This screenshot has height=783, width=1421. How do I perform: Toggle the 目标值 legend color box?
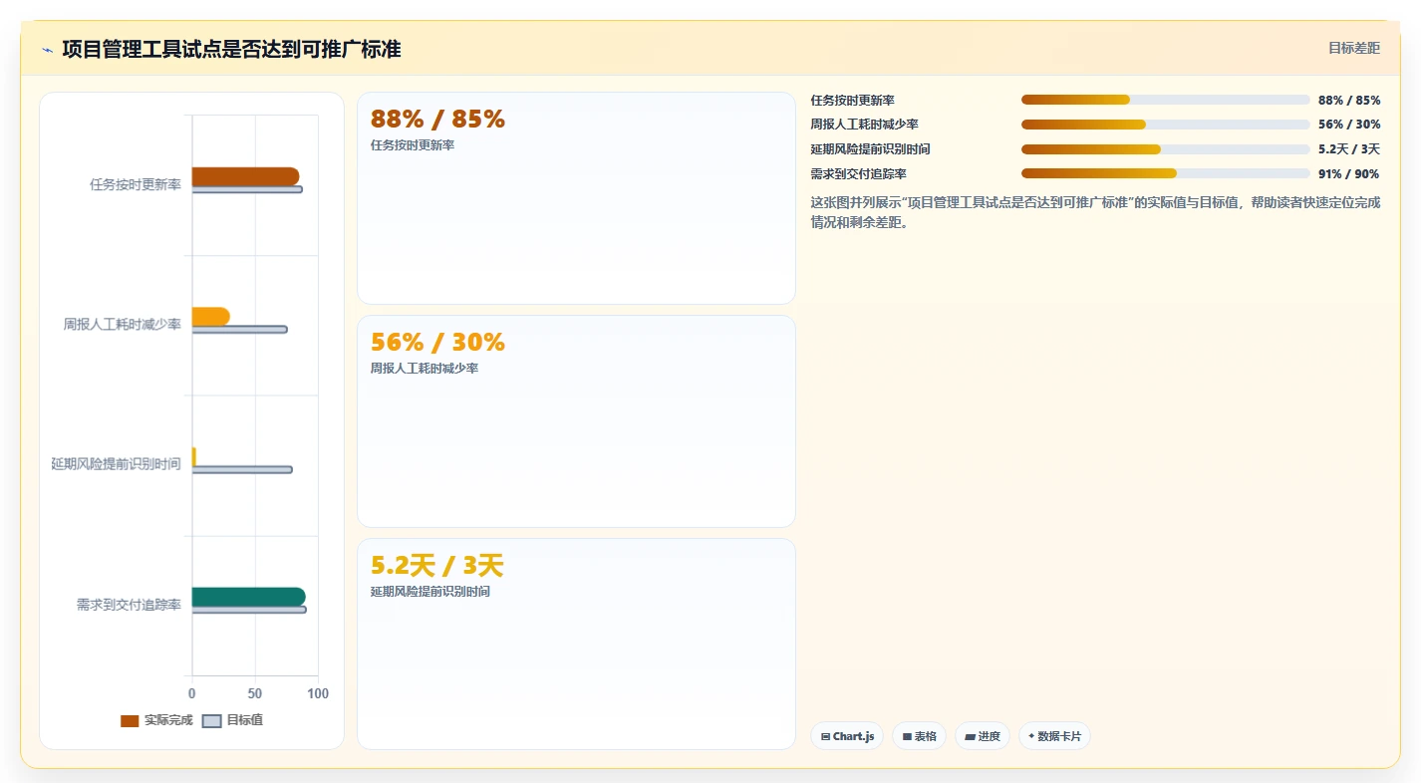click(212, 720)
